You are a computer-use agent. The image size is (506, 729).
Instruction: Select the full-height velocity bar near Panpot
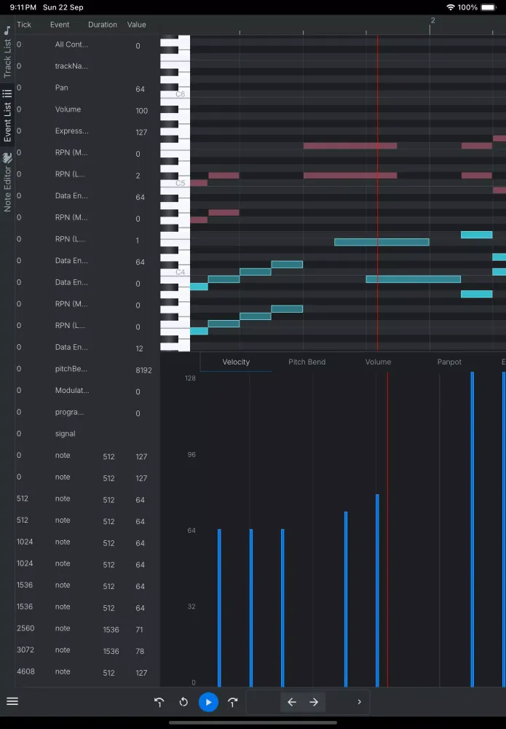[472, 529]
